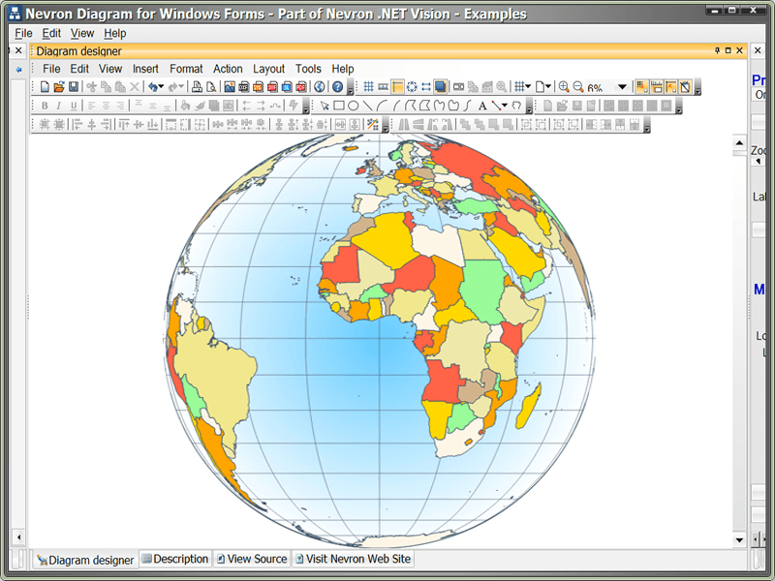The width and height of the screenshot is (775, 581).
Task: Open the connector tool dropdown arrow
Action: click(x=505, y=106)
